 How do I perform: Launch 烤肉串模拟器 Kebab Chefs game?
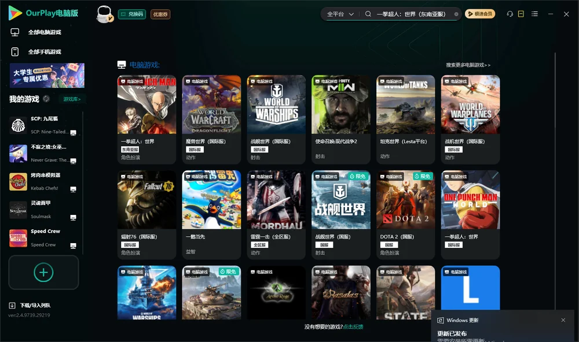point(43,181)
